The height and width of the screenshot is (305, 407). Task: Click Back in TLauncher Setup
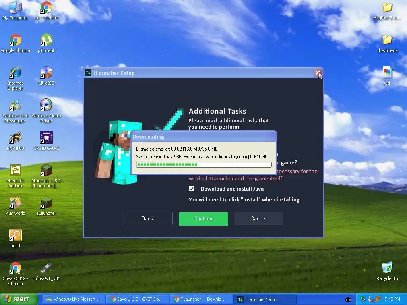(x=148, y=219)
